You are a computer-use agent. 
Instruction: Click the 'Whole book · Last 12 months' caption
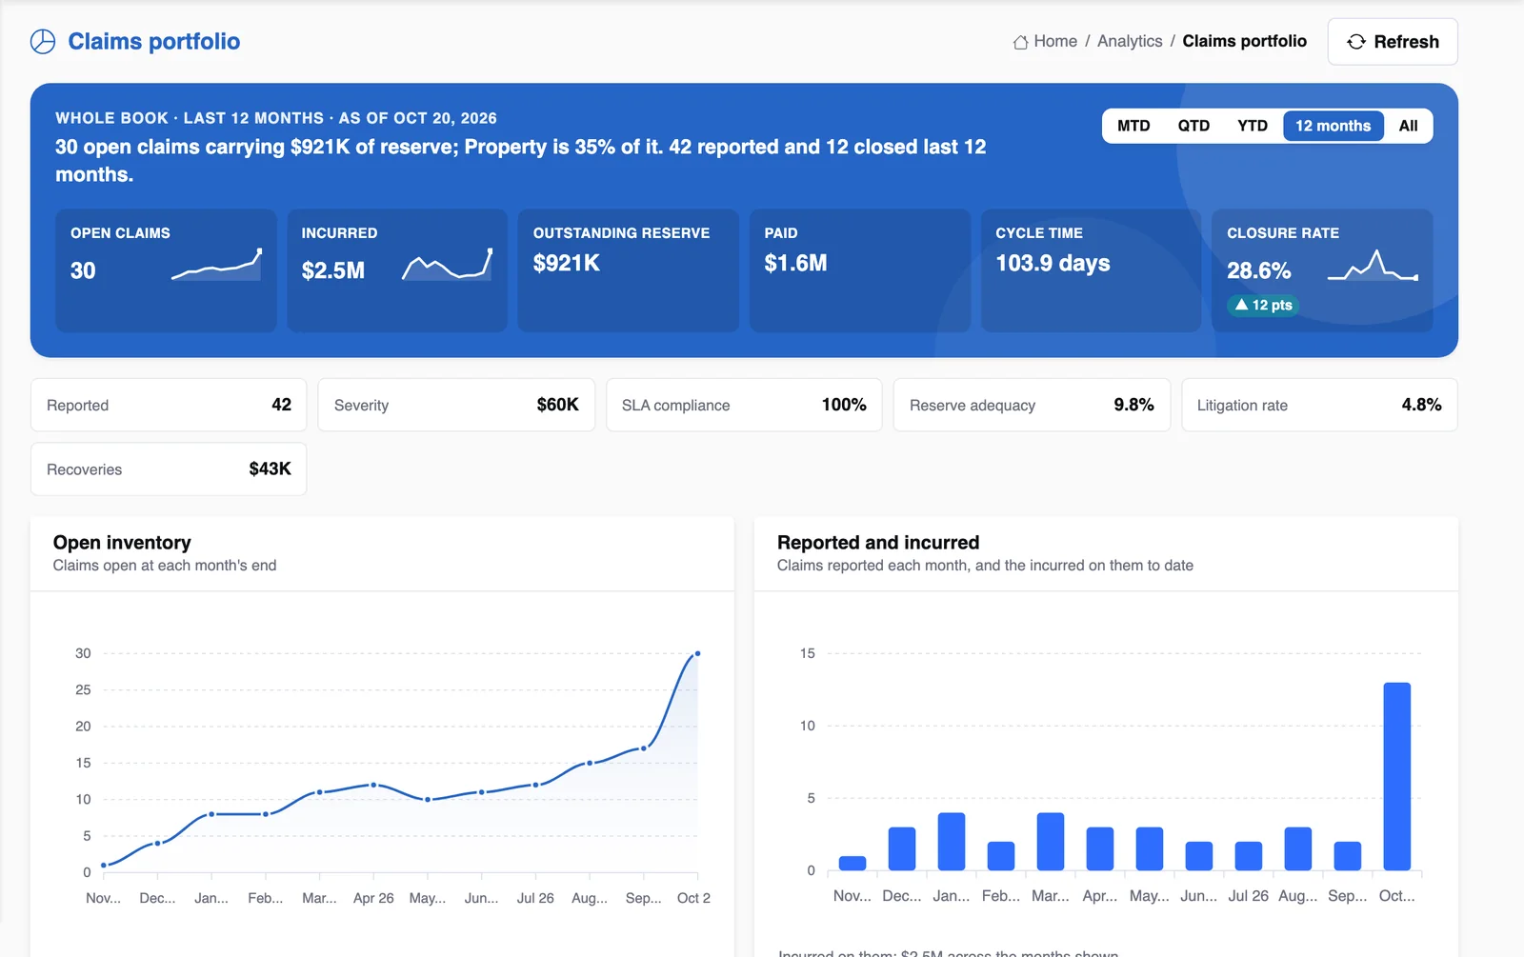[276, 118]
